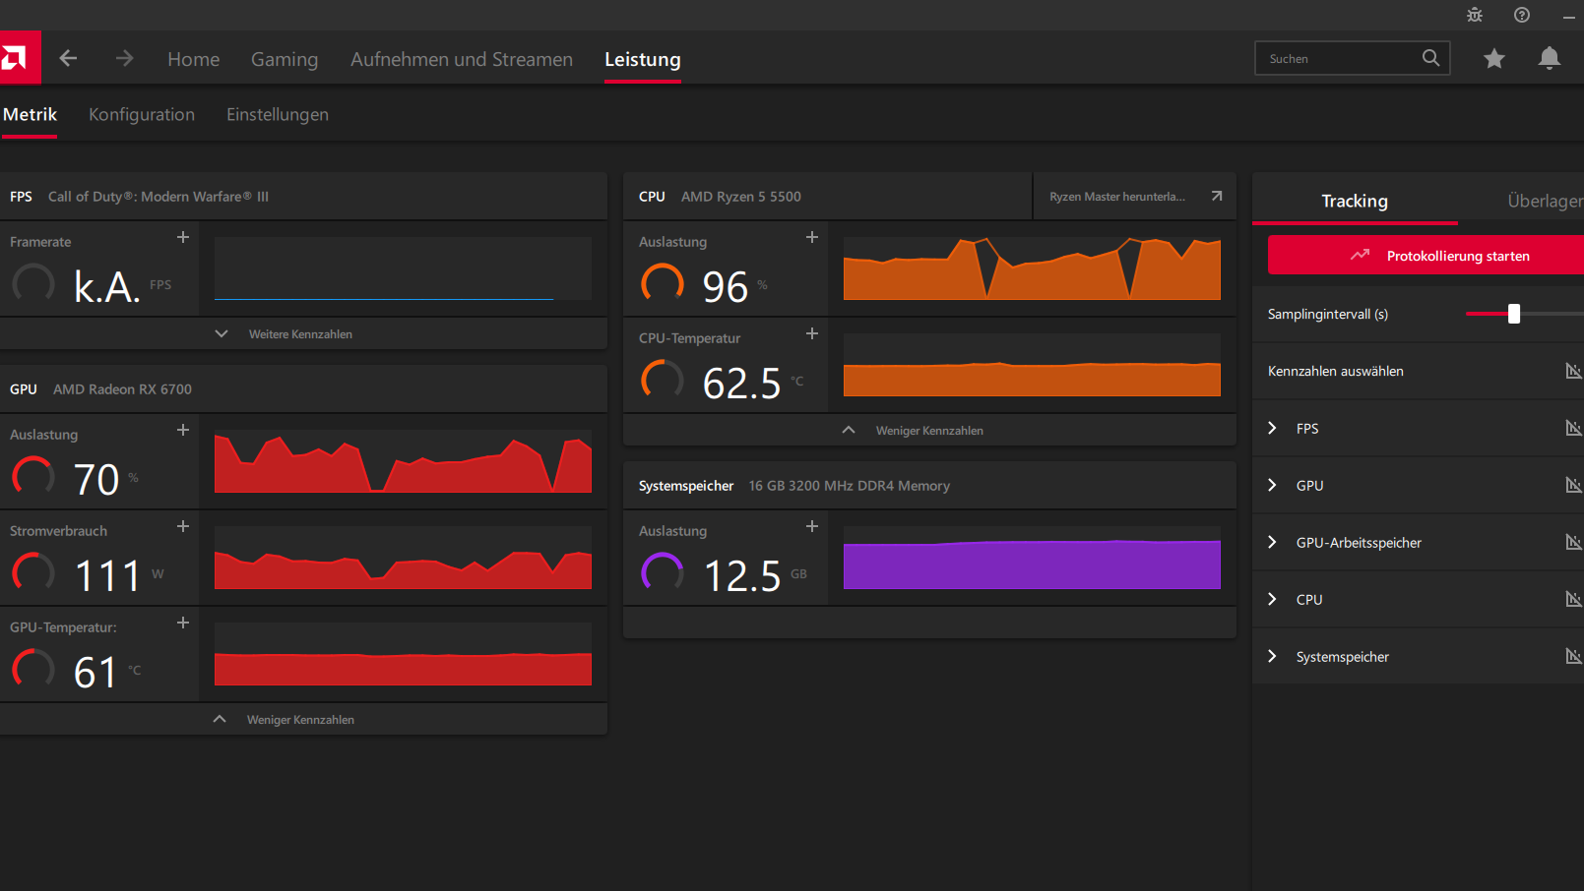The width and height of the screenshot is (1584, 891).
Task: Click the "AMD Ryzen 5 5500" label
Action: click(x=741, y=196)
